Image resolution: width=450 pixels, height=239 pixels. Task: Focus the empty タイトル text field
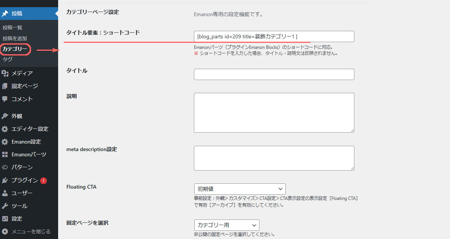274,74
